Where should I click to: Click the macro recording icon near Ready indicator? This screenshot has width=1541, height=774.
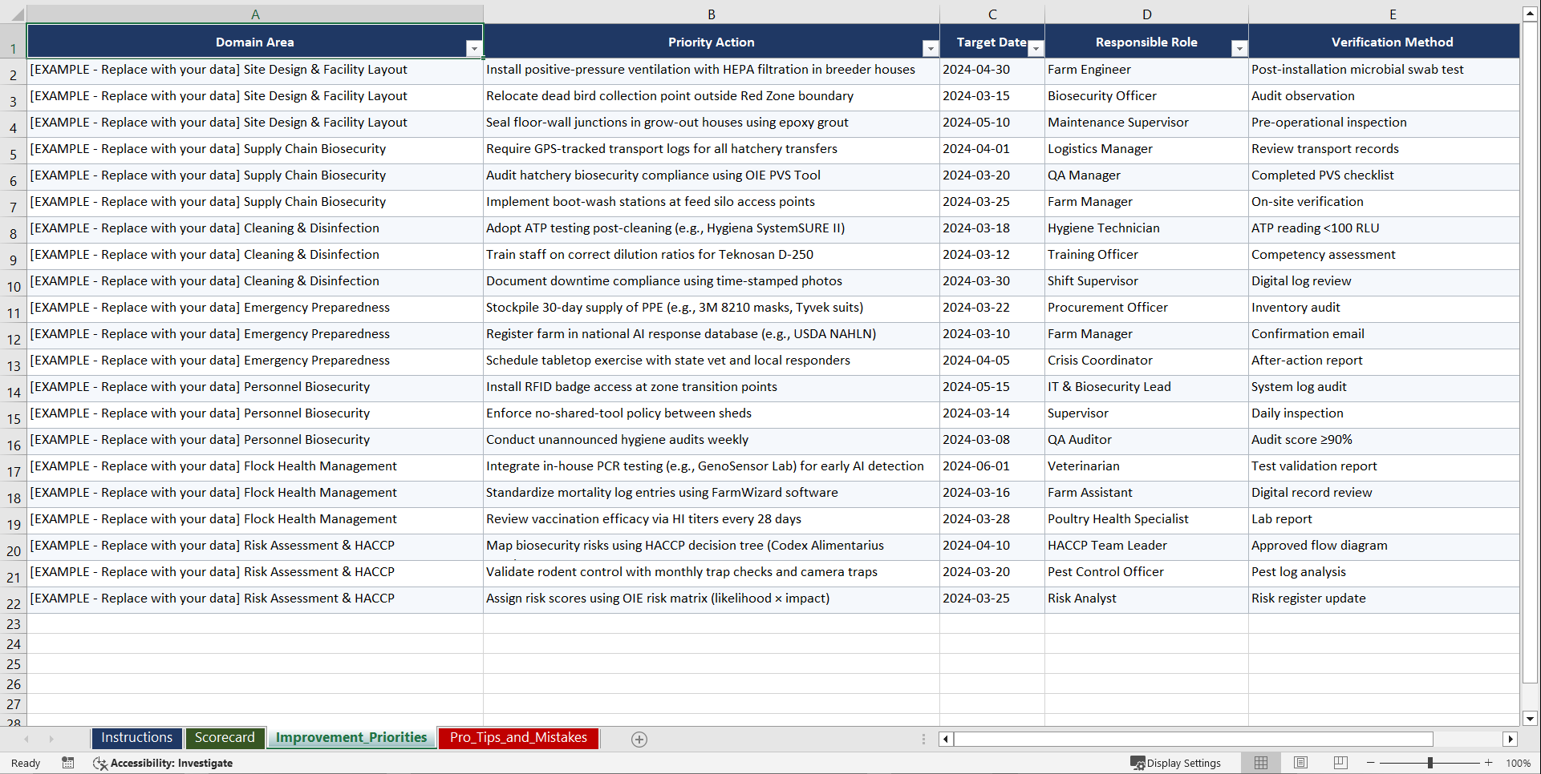[68, 763]
